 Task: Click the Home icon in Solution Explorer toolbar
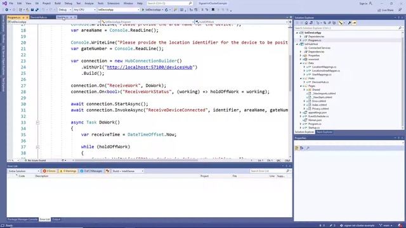(306, 23)
